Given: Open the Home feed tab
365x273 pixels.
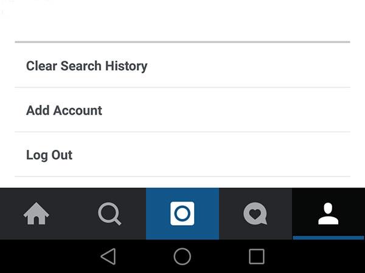Looking at the screenshot, I should (x=36, y=214).
